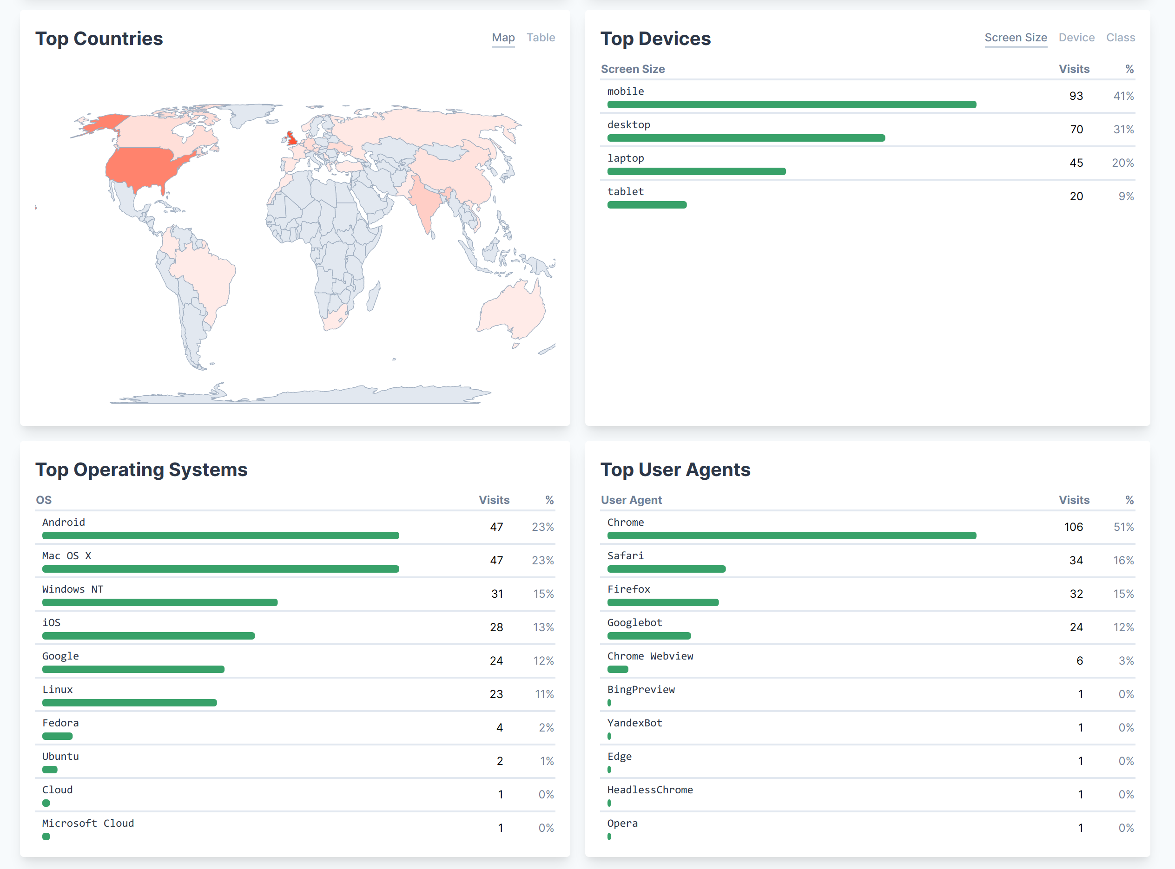1175x869 pixels.
Task: Click the Android operating system entry
Action: [x=64, y=523]
